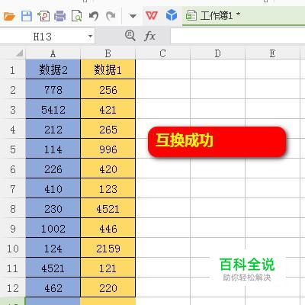The image size is (305, 305).
Task: Click the blue cube icon
Action: pyautogui.click(x=172, y=15)
